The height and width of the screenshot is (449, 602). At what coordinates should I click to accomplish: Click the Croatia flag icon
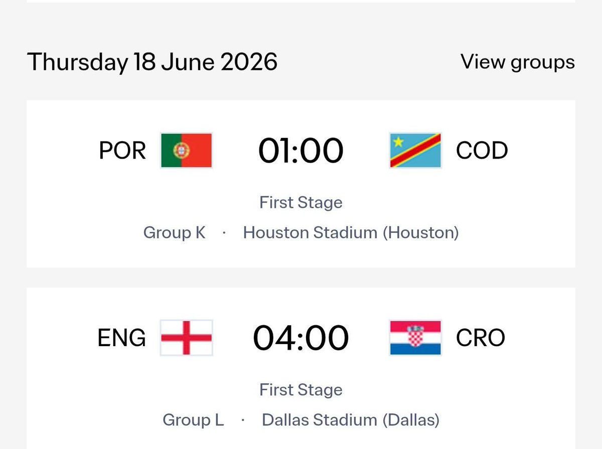(415, 337)
